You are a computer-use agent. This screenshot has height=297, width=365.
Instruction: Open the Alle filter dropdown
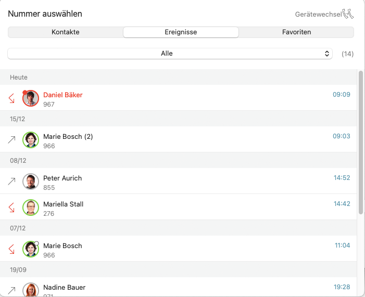pyautogui.click(x=170, y=54)
